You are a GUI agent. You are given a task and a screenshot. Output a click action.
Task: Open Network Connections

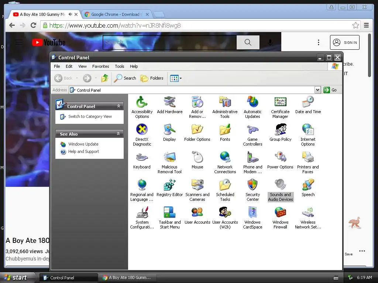click(225, 163)
